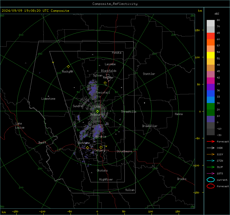Click the Composite_Reflectivity title

[115, 4]
